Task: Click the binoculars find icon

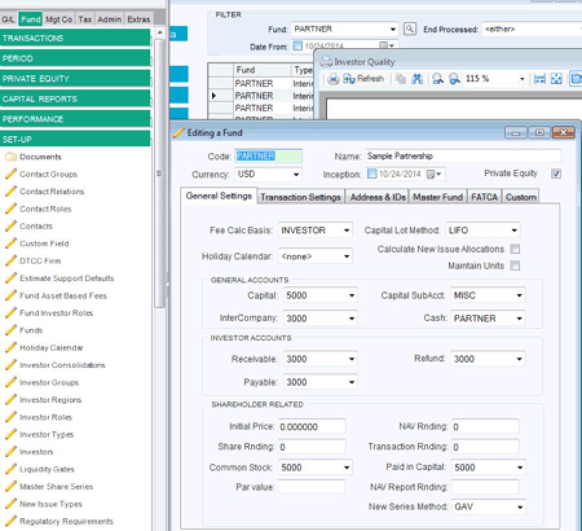Action: point(418,79)
